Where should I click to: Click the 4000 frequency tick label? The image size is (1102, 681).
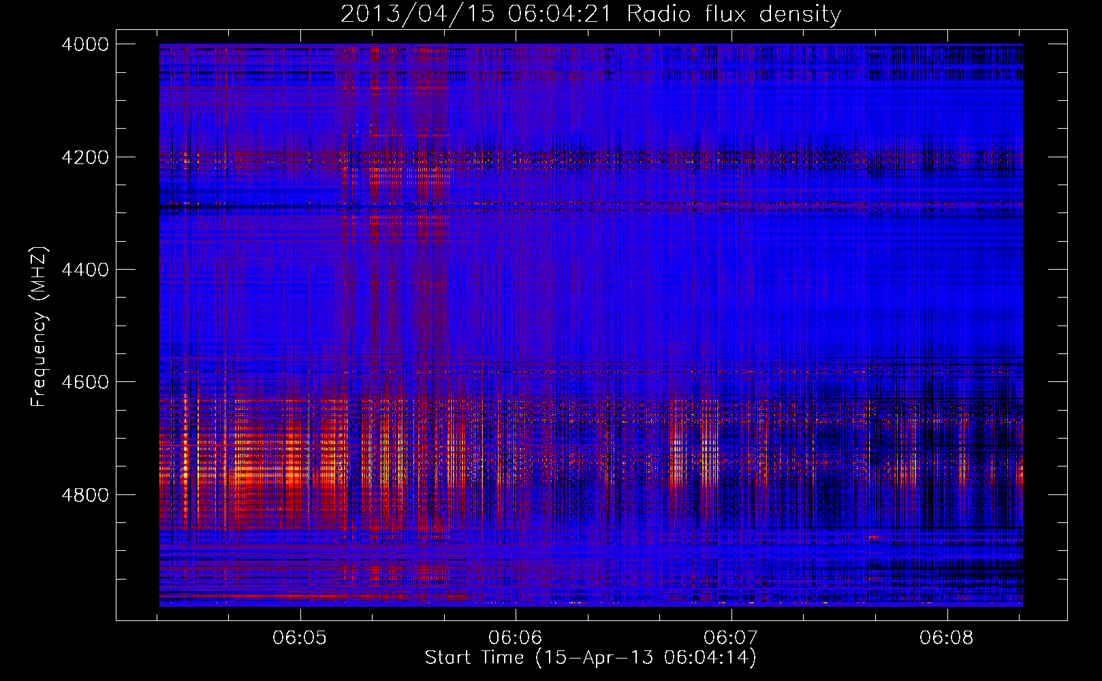pos(85,44)
